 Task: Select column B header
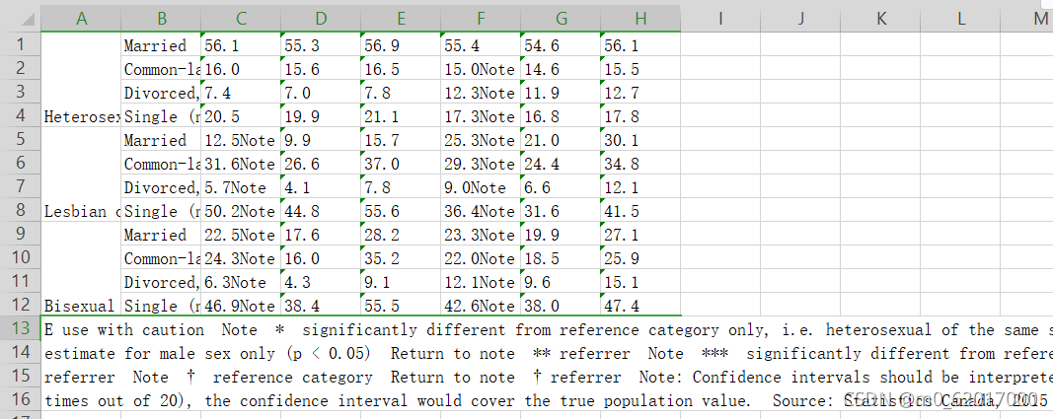(x=161, y=19)
